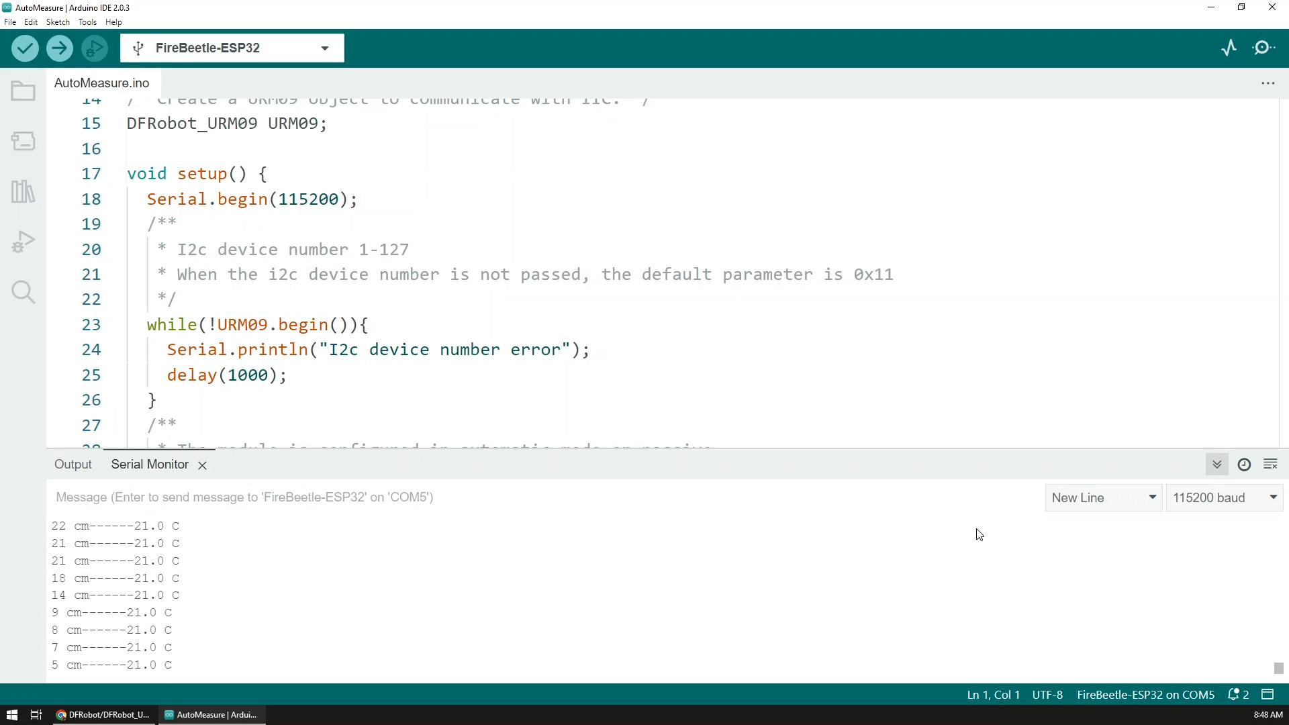1289x725 pixels.
Task: Toggle timestamp display in Serial Monitor
Action: [1245, 465]
